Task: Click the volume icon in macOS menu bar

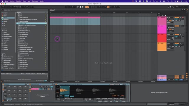Action: [x=157, y=1]
